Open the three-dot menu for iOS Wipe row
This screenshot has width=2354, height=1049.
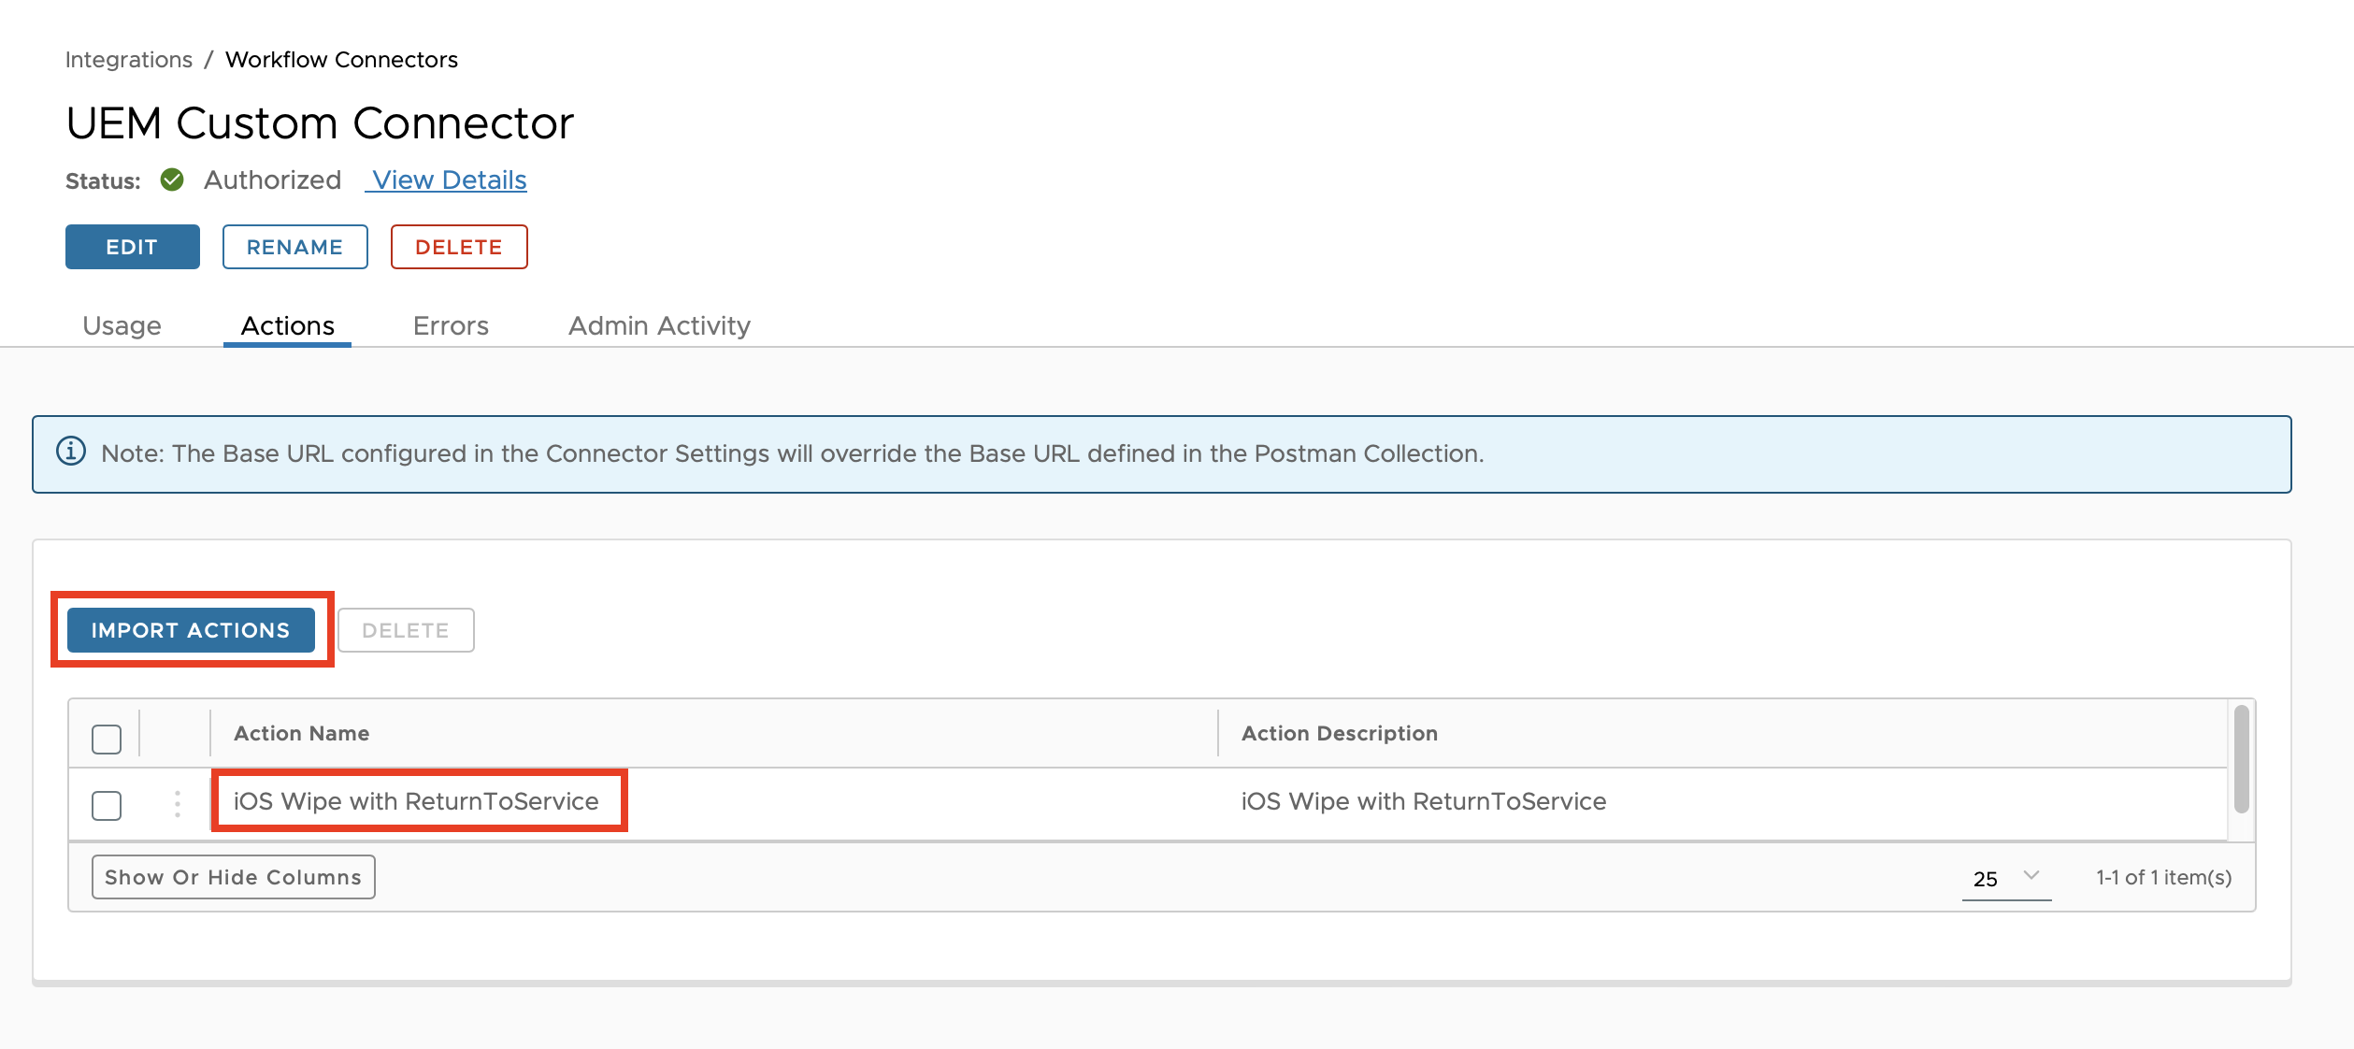pos(177,804)
